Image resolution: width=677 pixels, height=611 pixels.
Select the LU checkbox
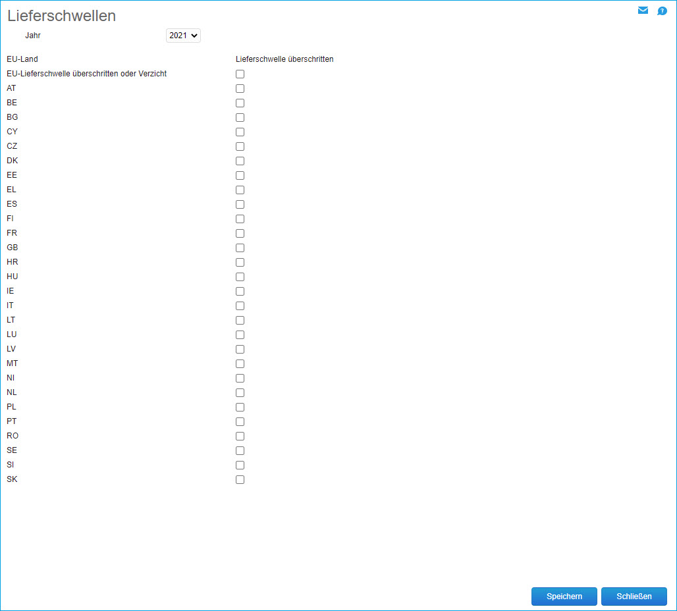(240, 334)
